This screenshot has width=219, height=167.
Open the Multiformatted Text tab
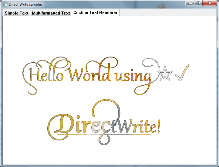51,13
